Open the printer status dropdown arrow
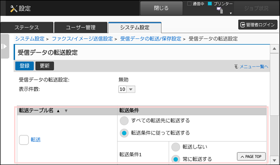The width and height of the screenshot is (280, 165). [x=231, y=13]
